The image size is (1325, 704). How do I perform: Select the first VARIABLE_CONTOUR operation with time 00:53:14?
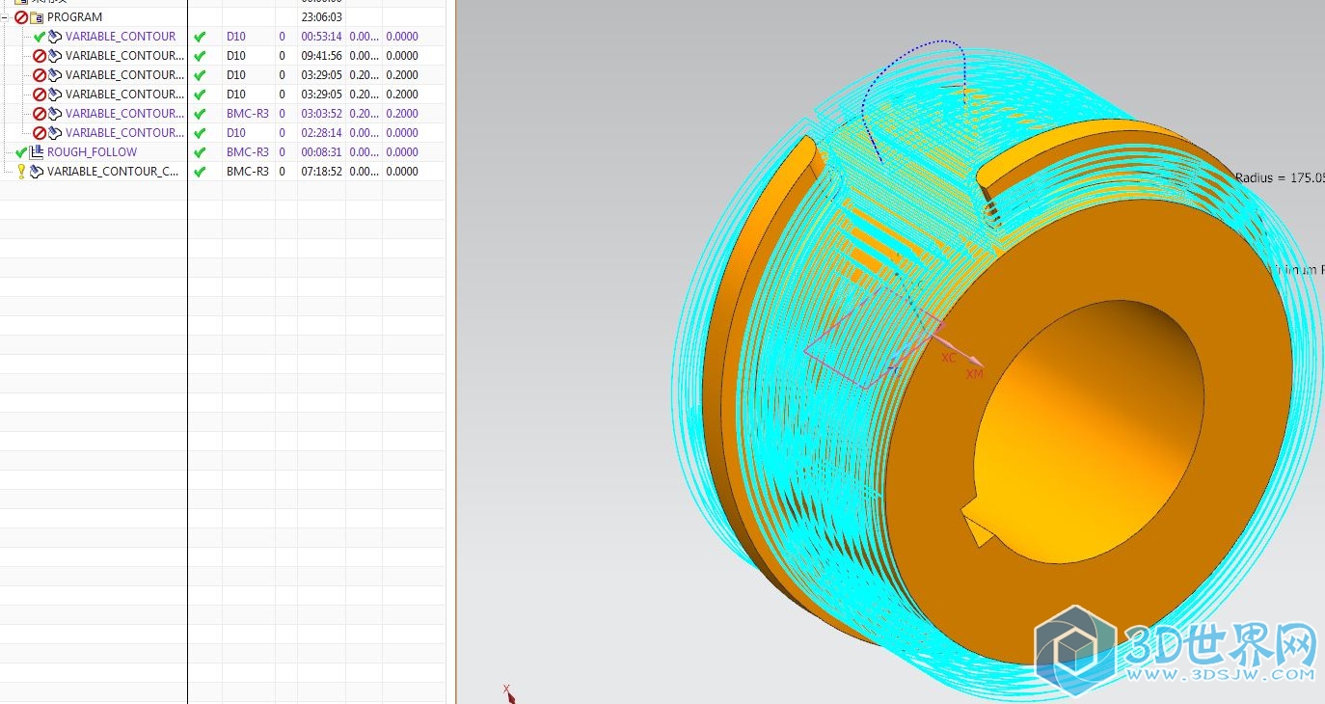(121, 37)
